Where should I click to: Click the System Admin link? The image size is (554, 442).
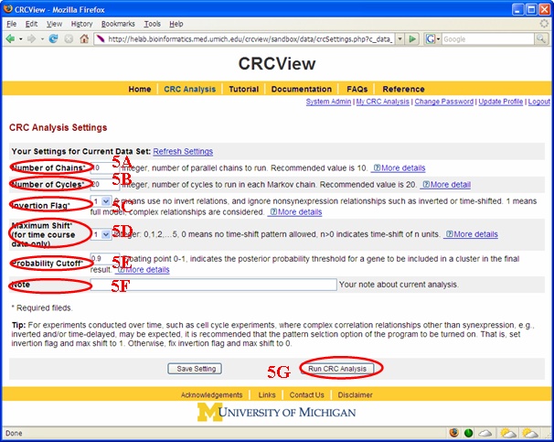(x=328, y=102)
